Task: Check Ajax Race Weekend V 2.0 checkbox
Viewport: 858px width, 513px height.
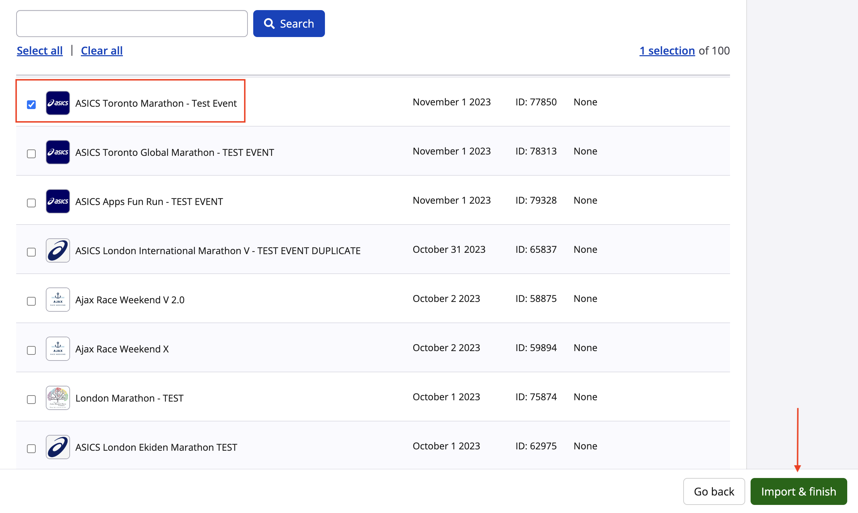Action: [31, 301]
